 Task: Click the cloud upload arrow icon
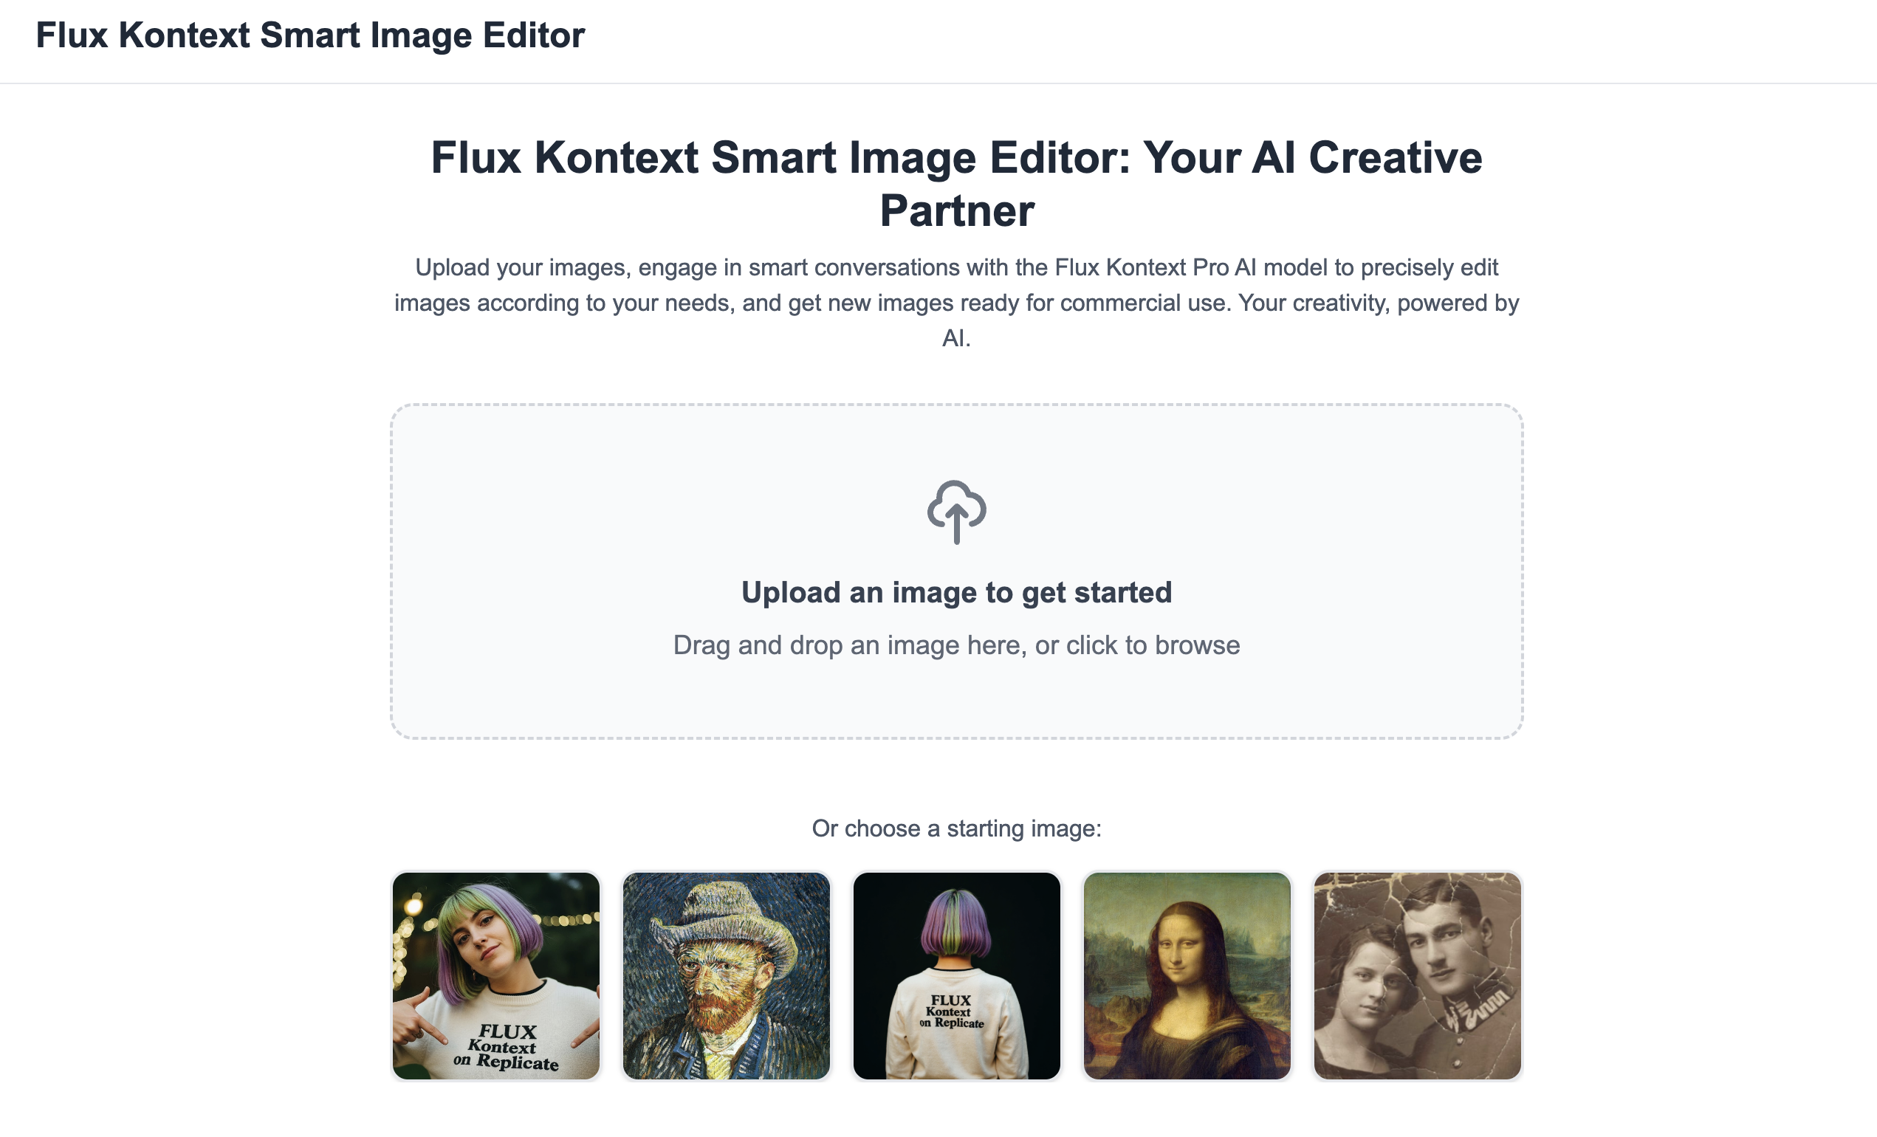point(956,512)
